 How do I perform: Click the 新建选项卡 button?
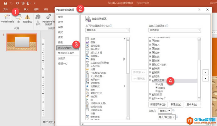click(158, 104)
